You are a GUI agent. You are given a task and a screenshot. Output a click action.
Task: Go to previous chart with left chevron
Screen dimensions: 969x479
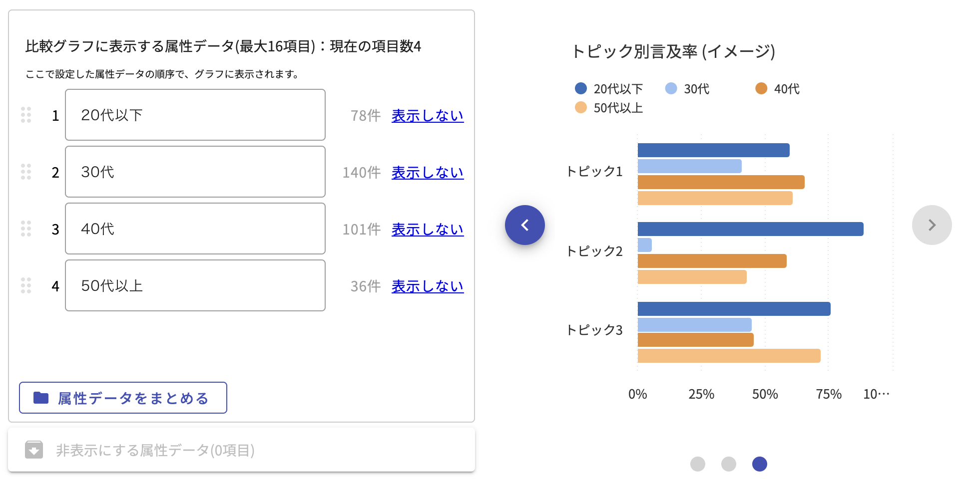(524, 225)
